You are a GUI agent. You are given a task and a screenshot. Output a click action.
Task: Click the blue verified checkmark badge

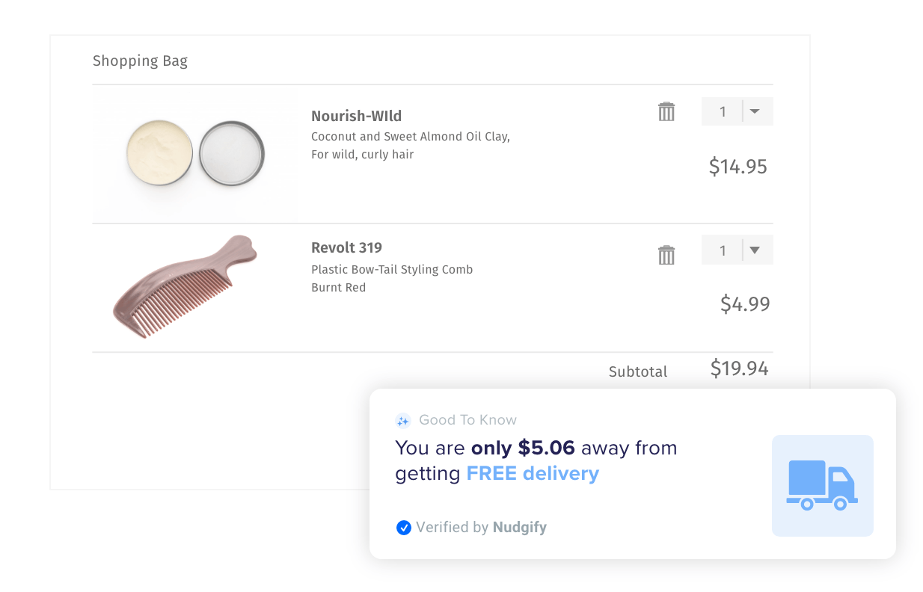(404, 528)
